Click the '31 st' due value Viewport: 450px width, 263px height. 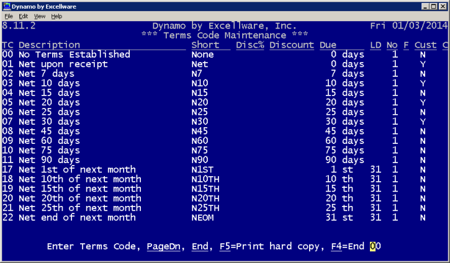(340, 218)
